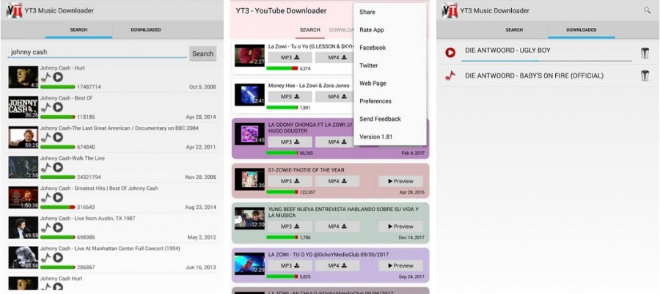Click the YT3 logo in the right screen header
The width and height of the screenshot is (660, 294).
[449, 10]
